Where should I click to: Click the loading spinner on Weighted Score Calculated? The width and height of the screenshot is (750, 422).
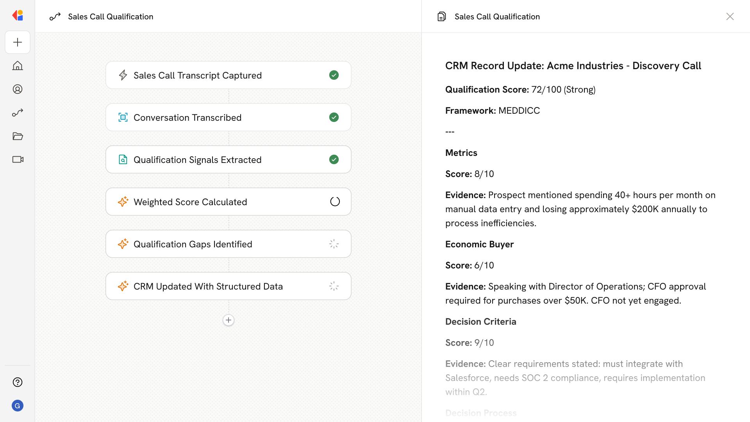coord(335,202)
